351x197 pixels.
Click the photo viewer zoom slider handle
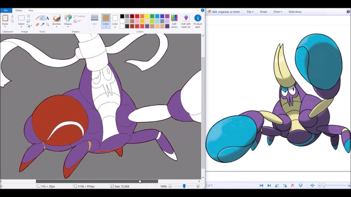point(324,186)
